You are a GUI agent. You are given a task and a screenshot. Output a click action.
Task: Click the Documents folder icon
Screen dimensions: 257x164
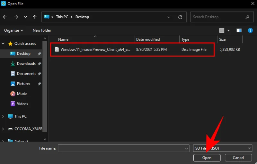(x=13, y=74)
